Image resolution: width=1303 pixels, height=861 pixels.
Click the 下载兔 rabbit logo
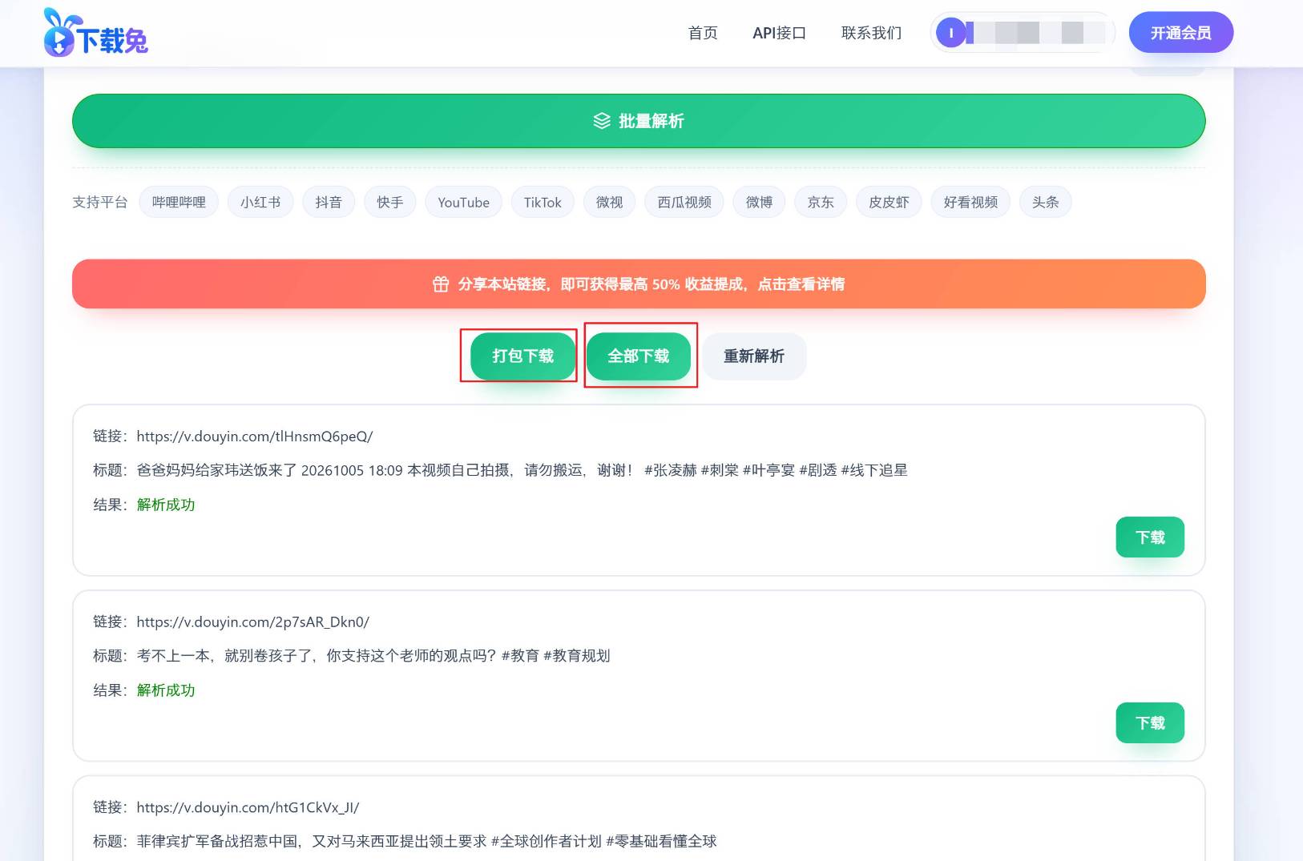tap(95, 33)
